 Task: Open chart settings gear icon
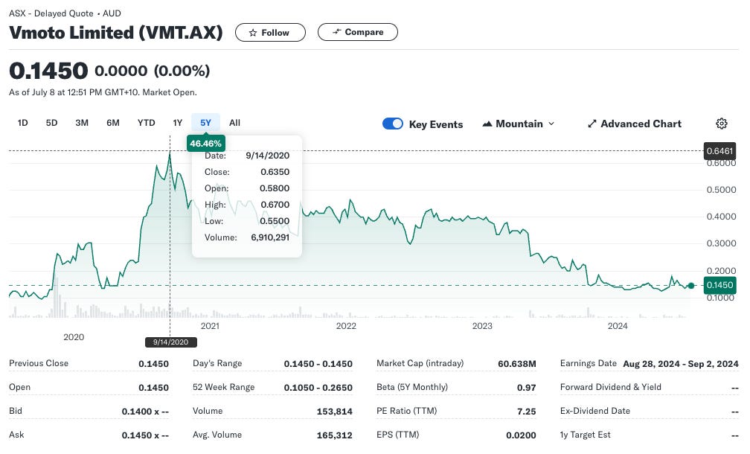[x=722, y=124]
